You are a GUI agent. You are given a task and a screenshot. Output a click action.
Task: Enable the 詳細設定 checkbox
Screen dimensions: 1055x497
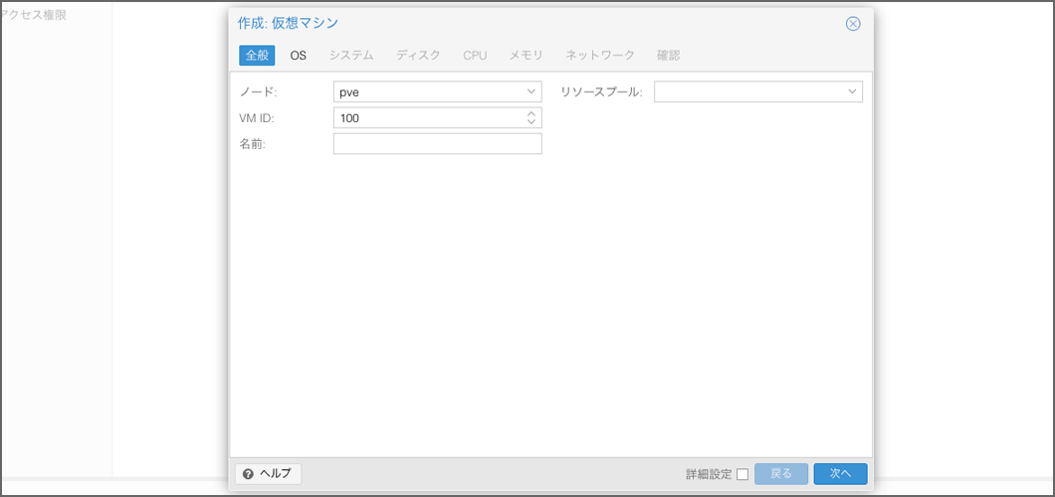[x=742, y=474]
